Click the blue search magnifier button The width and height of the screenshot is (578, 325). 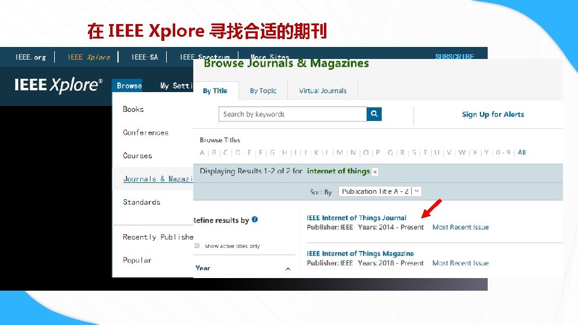(x=374, y=114)
